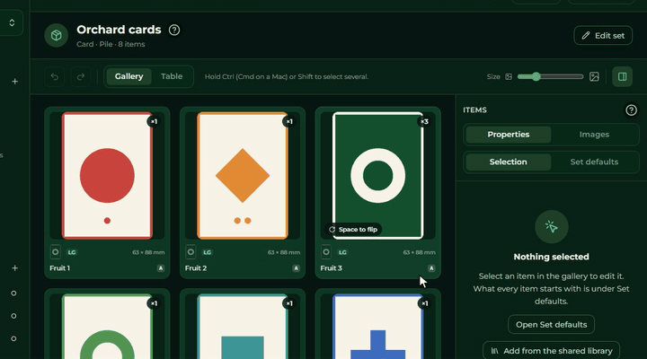647x359 pixels.
Task: Click the Space to flip badge
Action: (353, 229)
